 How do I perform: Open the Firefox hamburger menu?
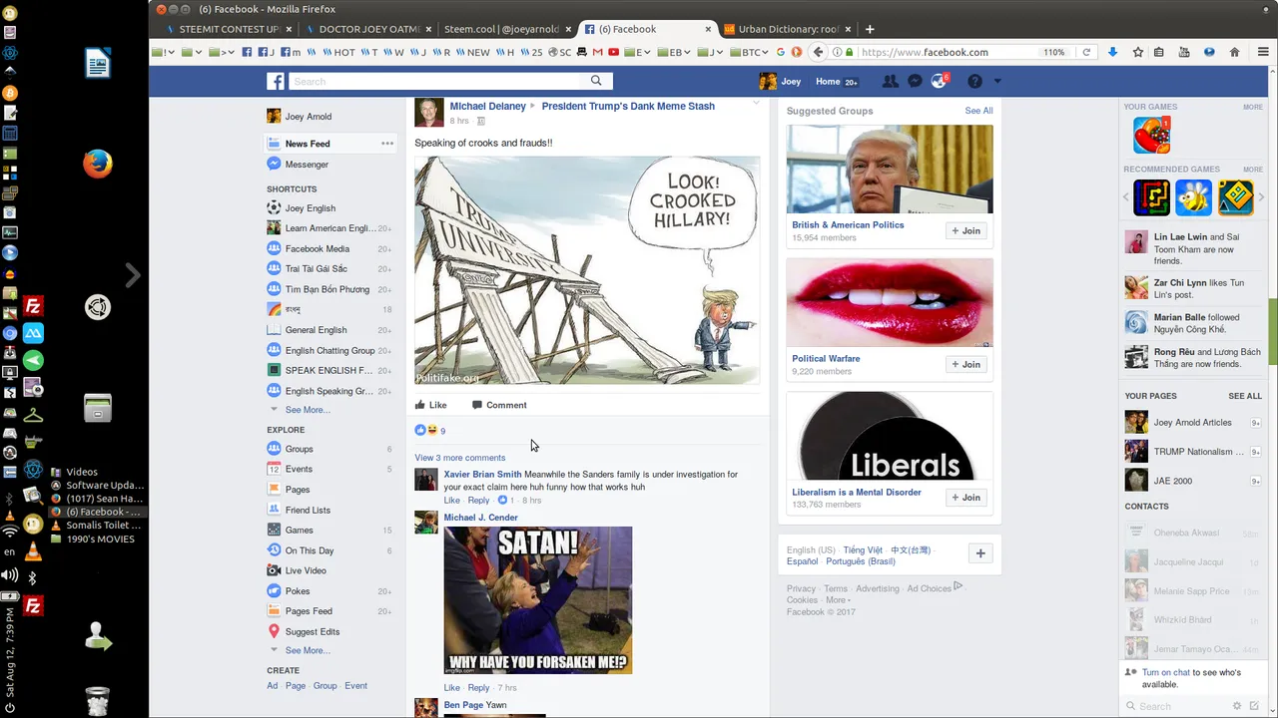[1263, 52]
